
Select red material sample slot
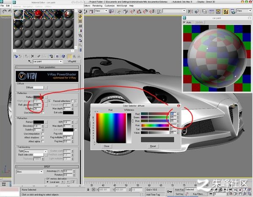tap(38, 14)
